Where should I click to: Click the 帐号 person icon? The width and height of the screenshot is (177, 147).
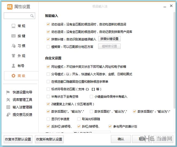[x=13, y=66]
